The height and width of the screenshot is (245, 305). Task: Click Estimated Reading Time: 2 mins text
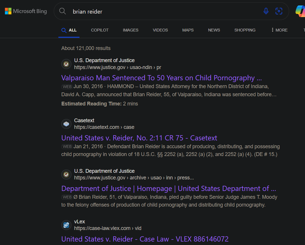[99, 104]
